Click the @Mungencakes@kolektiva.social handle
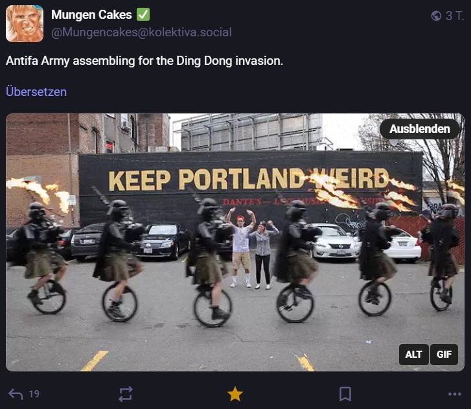 pyautogui.click(x=141, y=32)
